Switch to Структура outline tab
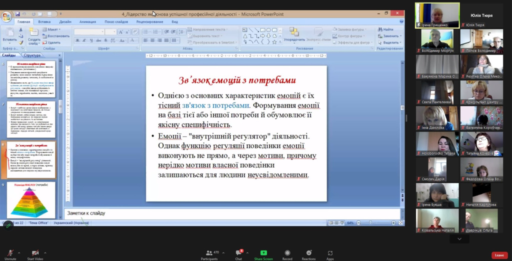Screen dimensions: 512x261 point(32,55)
